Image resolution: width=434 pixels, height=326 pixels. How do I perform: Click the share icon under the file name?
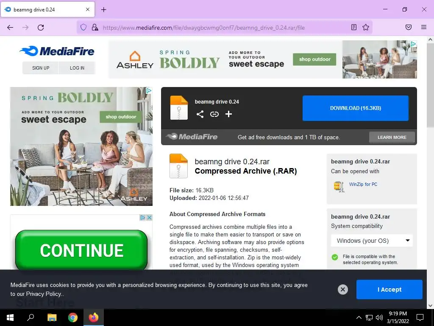(x=200, y=114)
